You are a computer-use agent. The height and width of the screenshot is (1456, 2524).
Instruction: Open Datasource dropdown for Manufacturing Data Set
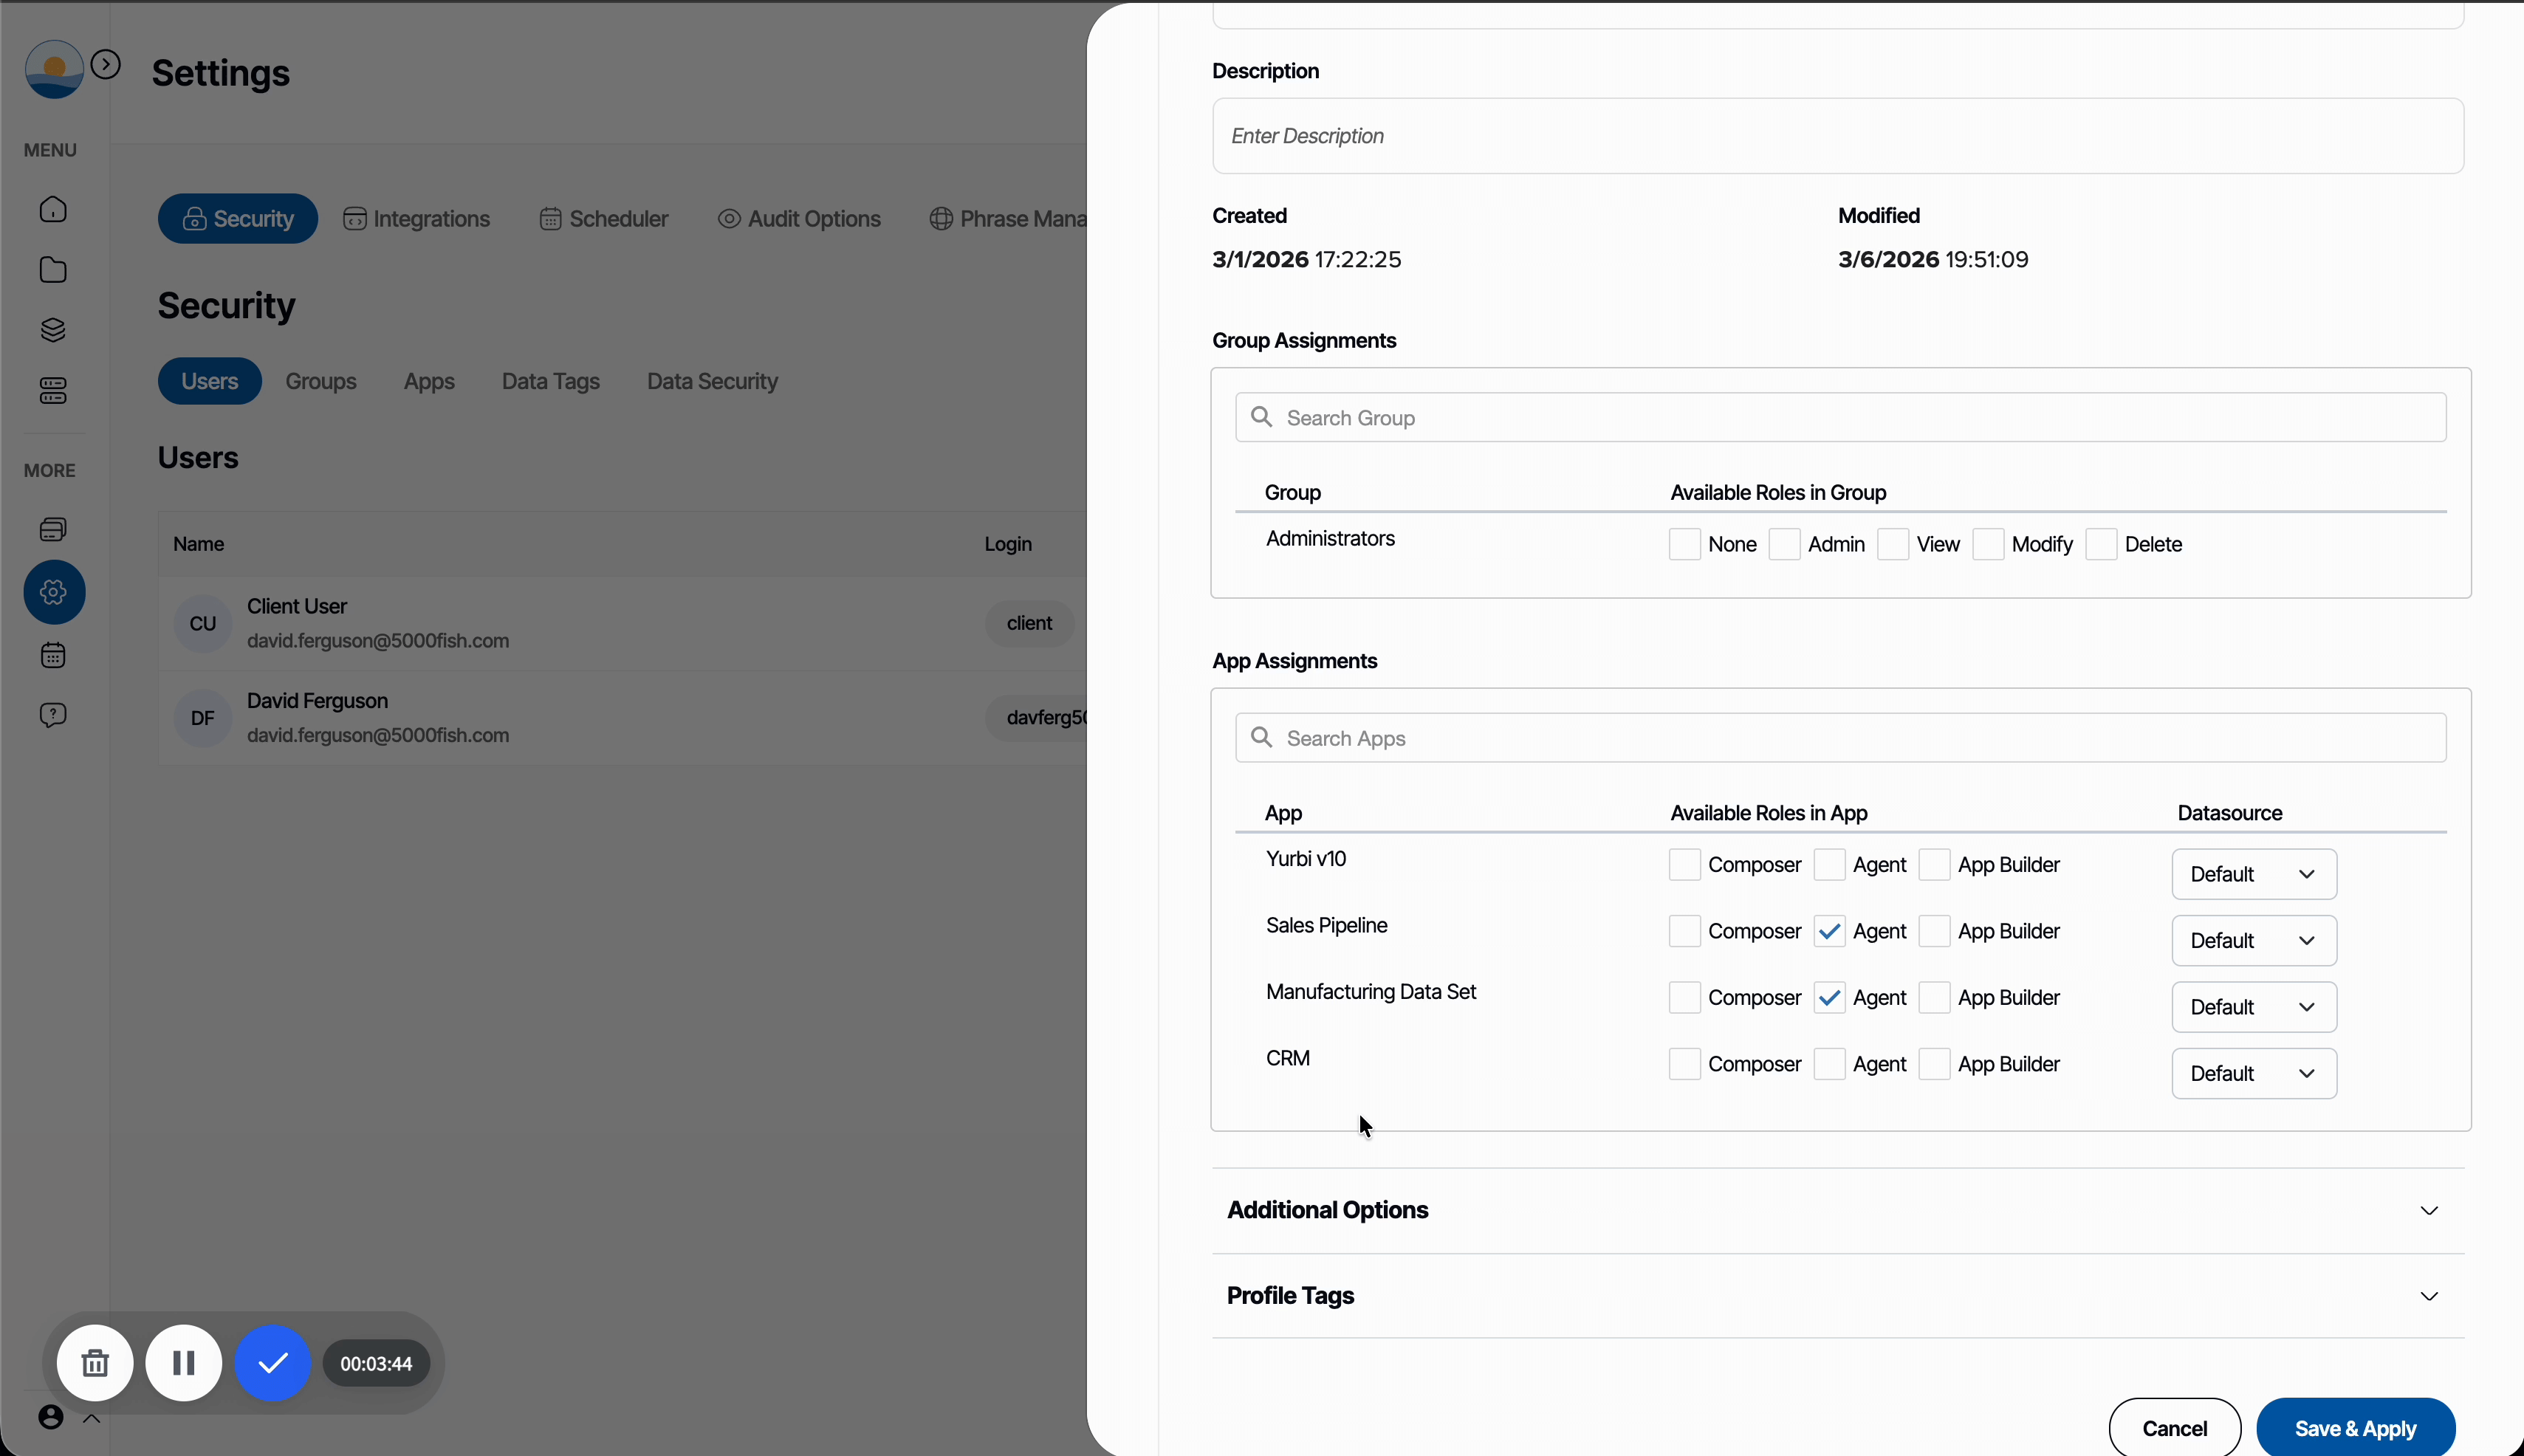tap(2254, 1007)
